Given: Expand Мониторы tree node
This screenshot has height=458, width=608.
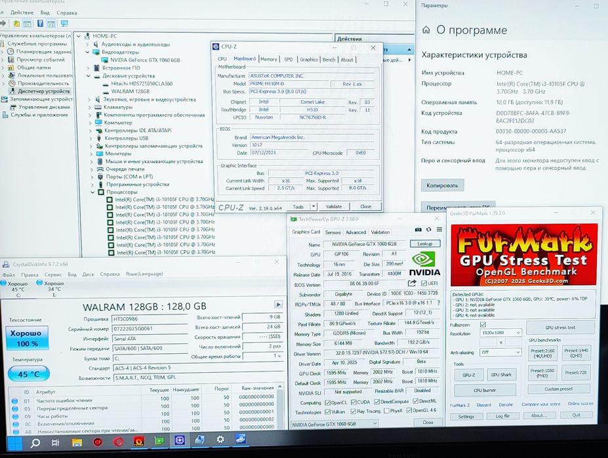Looking at the screenshot, I should coord(91,154).
